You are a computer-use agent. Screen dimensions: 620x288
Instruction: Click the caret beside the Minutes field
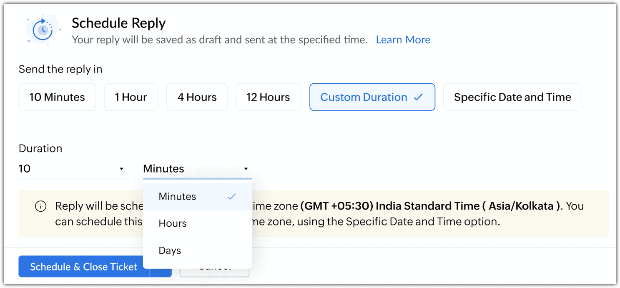click(246, 169)
